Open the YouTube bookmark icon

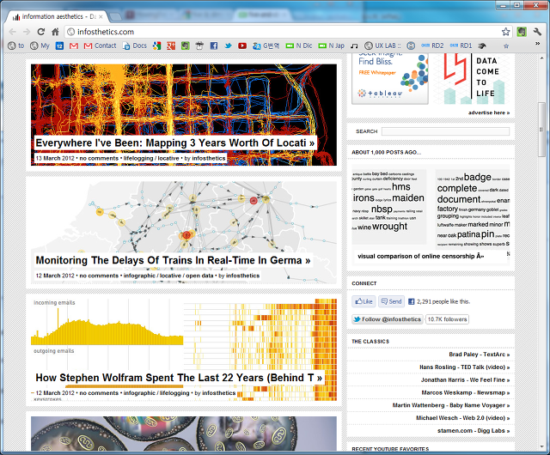point(242,45)
